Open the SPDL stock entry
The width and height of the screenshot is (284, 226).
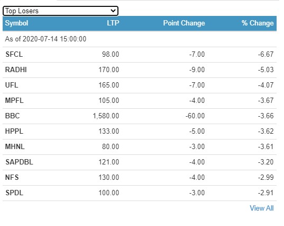(x=14, y=193)
